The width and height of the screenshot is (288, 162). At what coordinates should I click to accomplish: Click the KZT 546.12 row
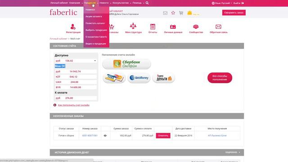[76, 76]
